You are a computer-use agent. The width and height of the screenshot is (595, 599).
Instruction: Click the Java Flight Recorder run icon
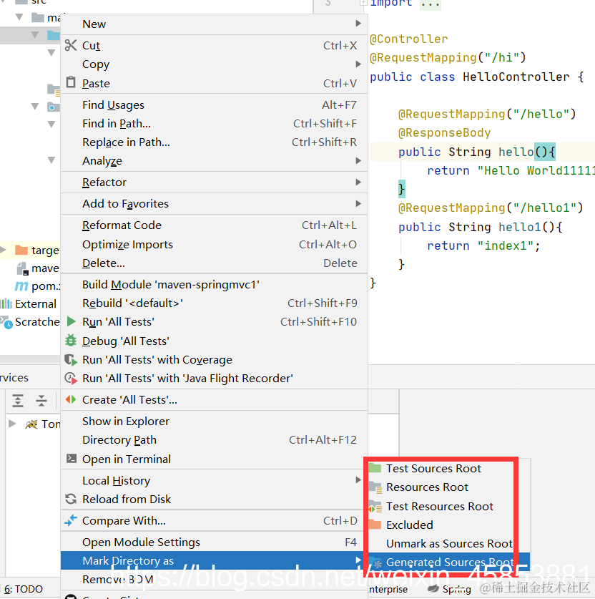point(71,378)
